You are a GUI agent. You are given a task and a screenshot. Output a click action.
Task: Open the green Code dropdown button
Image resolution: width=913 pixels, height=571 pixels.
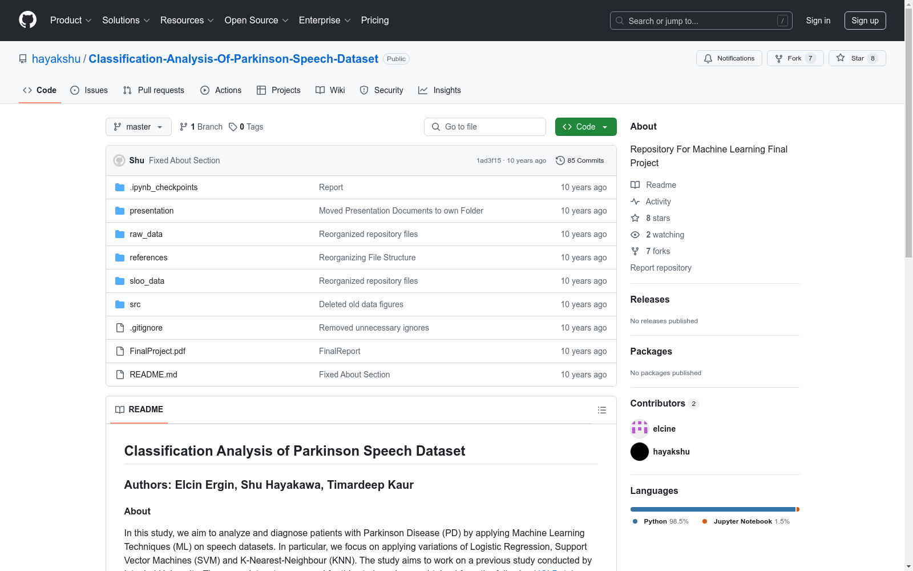pyautogui.click(x=586, y=127)
